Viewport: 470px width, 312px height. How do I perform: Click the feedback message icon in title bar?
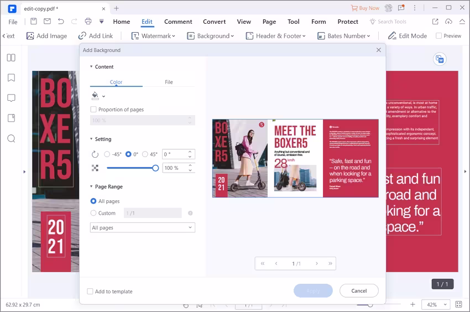[x=401, y=8]
